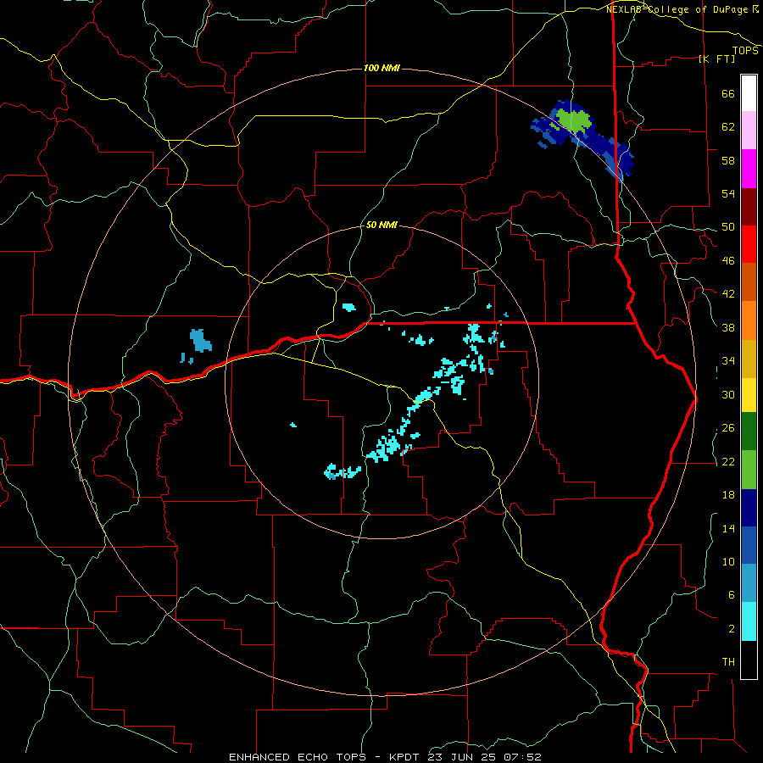Image resolution: width=763 pixels, height=763 pixels.
Task: Click the KPDT radar station identifier
Action: [406, 757]
